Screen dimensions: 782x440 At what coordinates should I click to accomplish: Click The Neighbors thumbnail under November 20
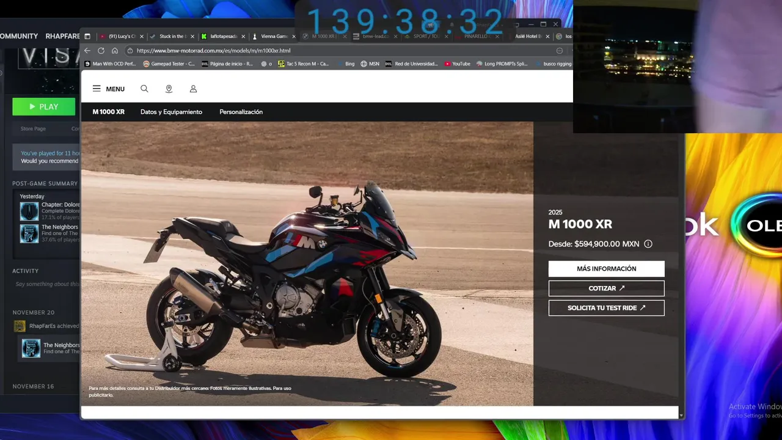tap(31, 348)
